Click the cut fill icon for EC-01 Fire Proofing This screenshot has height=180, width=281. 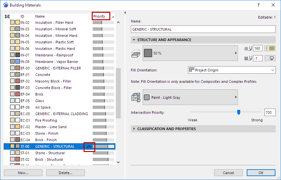click(12, 120)
